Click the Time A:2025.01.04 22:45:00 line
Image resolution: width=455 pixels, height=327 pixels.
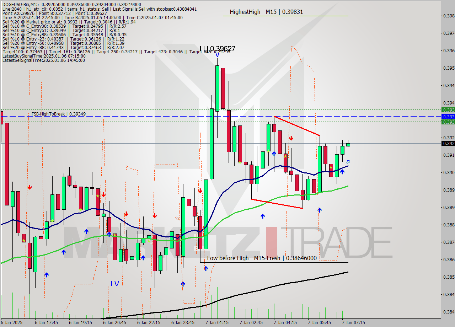tap(92, 17)
